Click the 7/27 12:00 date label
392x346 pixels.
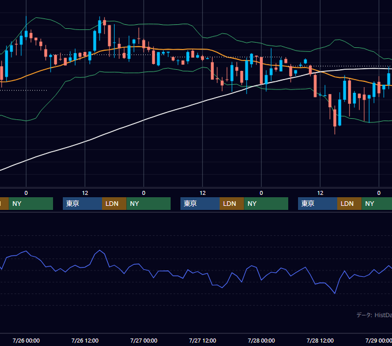tap(202, 340)
